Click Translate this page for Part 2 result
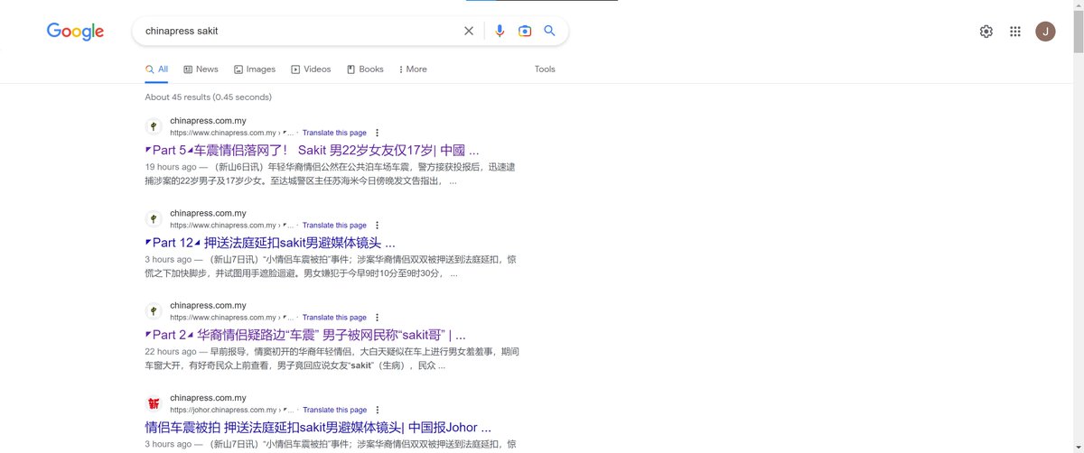This screenshot has width=1084, height=453. [334, 318]
